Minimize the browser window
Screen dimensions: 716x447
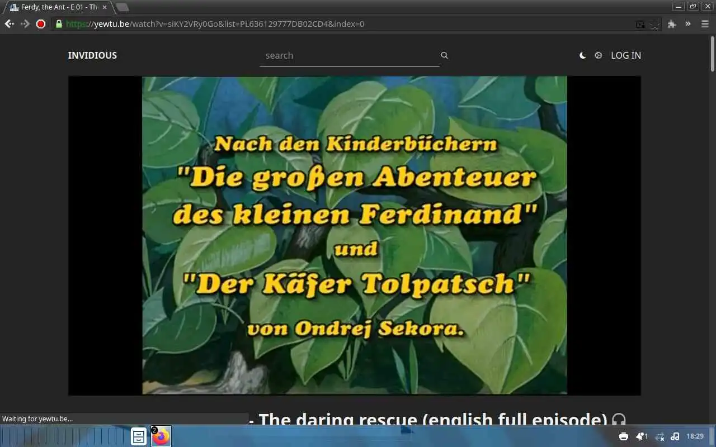coord(679,6)
